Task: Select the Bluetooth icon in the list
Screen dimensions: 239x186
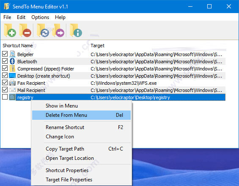Action: [12, 62]
